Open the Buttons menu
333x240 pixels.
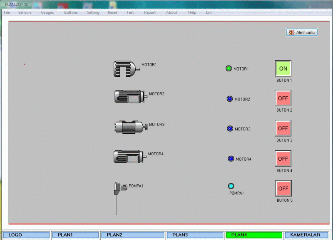click(71, 12)
